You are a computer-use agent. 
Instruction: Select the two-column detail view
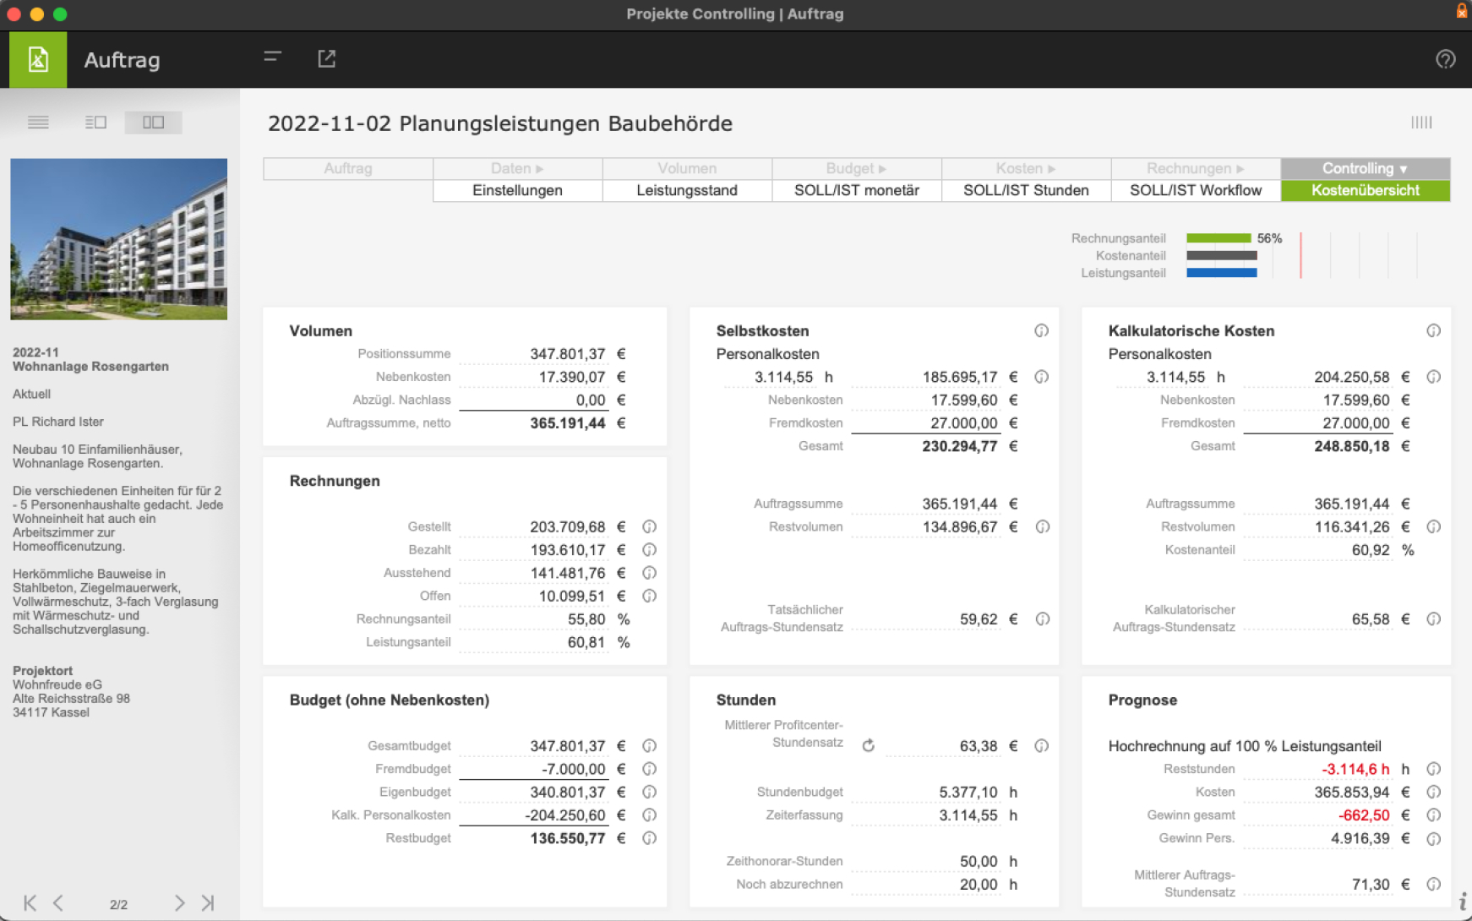tap(153, 123)
